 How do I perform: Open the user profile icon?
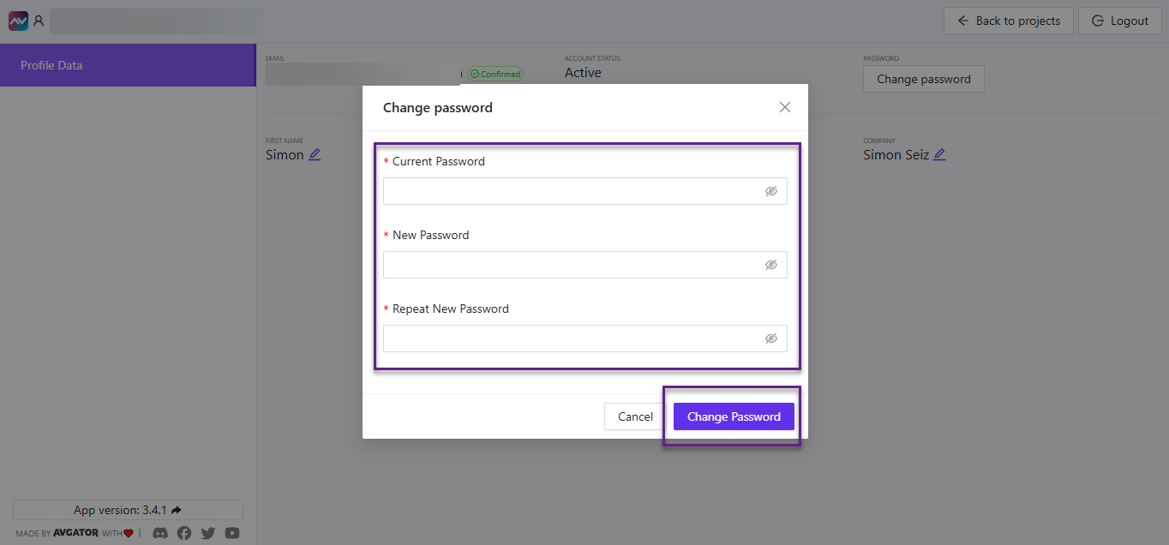(39, 20)
